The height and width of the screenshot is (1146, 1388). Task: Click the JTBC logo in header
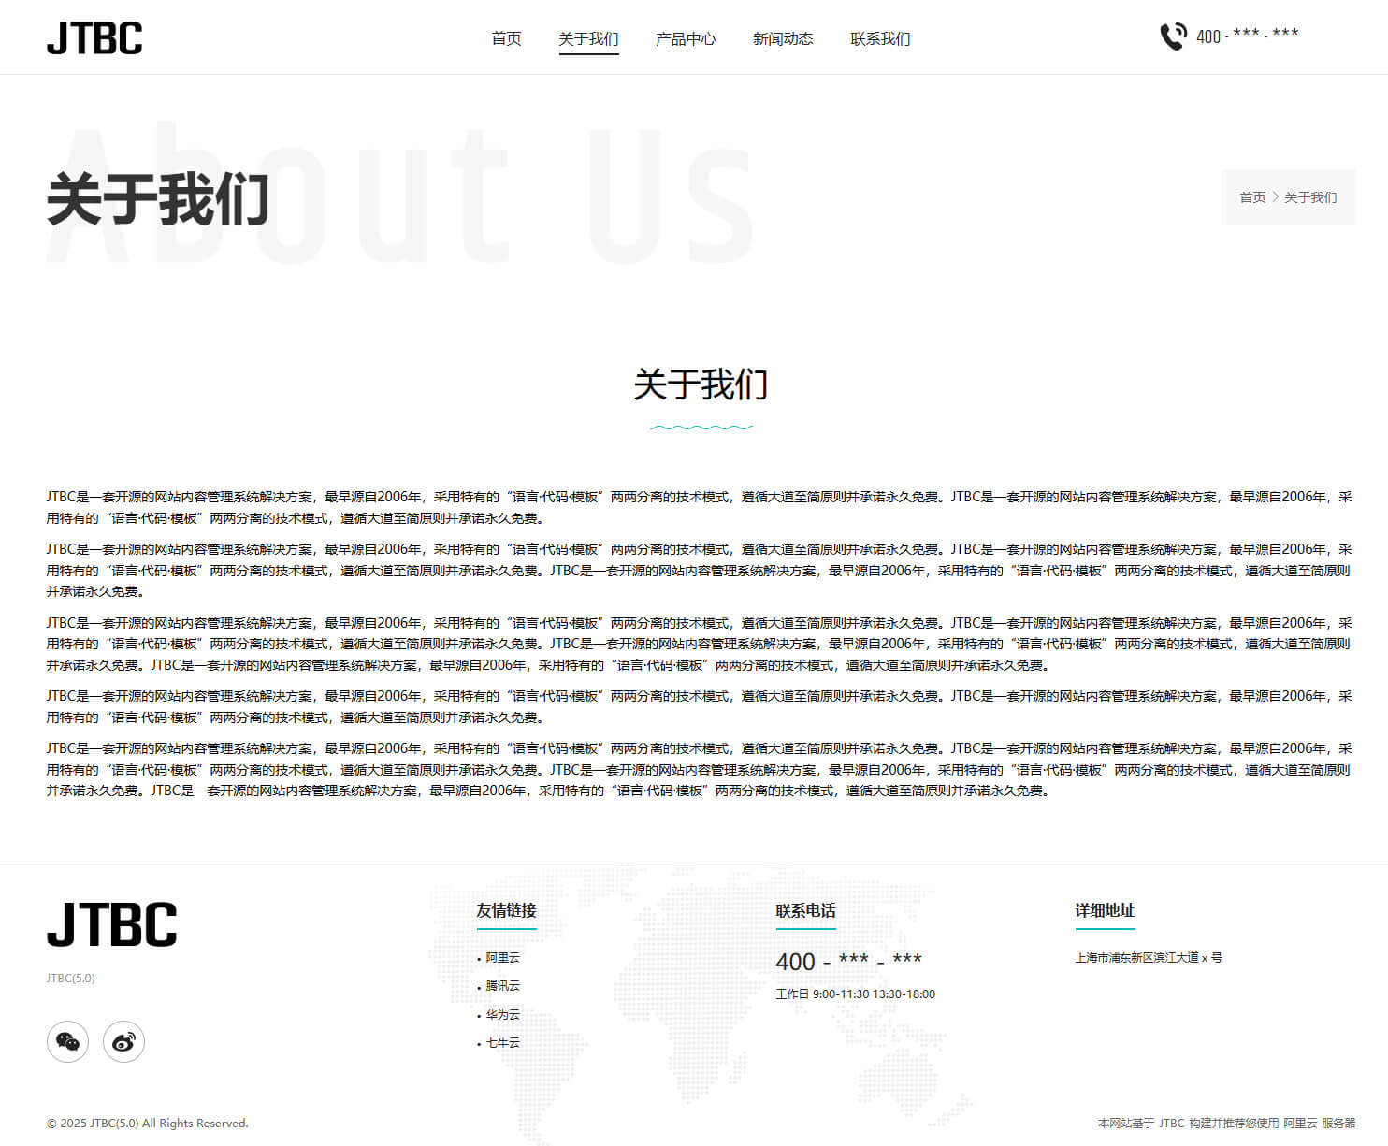[x=94, y=38]
